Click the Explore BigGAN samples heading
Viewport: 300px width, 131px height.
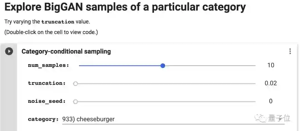pyautogui.click(x=125, y=7)
